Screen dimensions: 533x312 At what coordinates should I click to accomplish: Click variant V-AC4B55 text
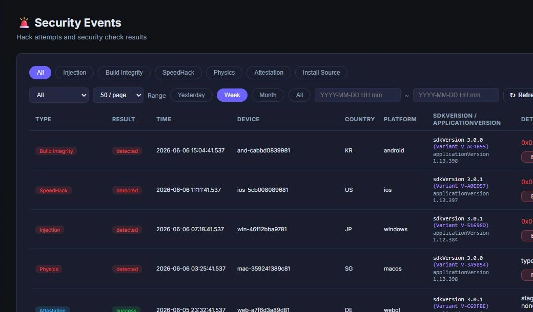tap(461, 146)
